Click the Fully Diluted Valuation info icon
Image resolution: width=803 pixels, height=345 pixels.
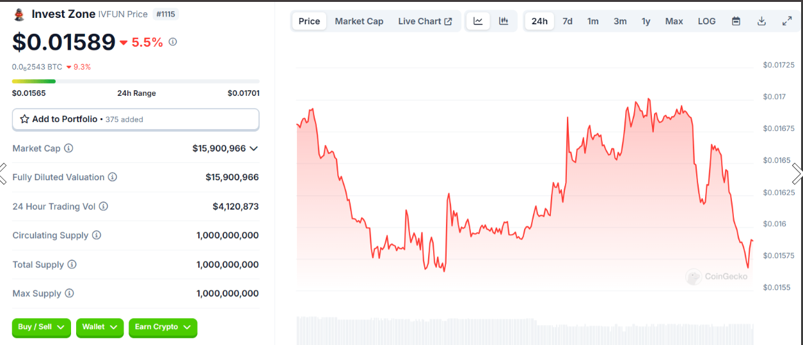pyautogui.click(x=113, y=177)
